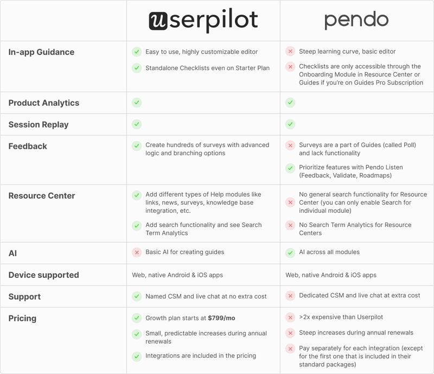Click red X beside "Basic AI for creating guides"
434x374 pixels.
pyautogui.click(x=137, y=252)
